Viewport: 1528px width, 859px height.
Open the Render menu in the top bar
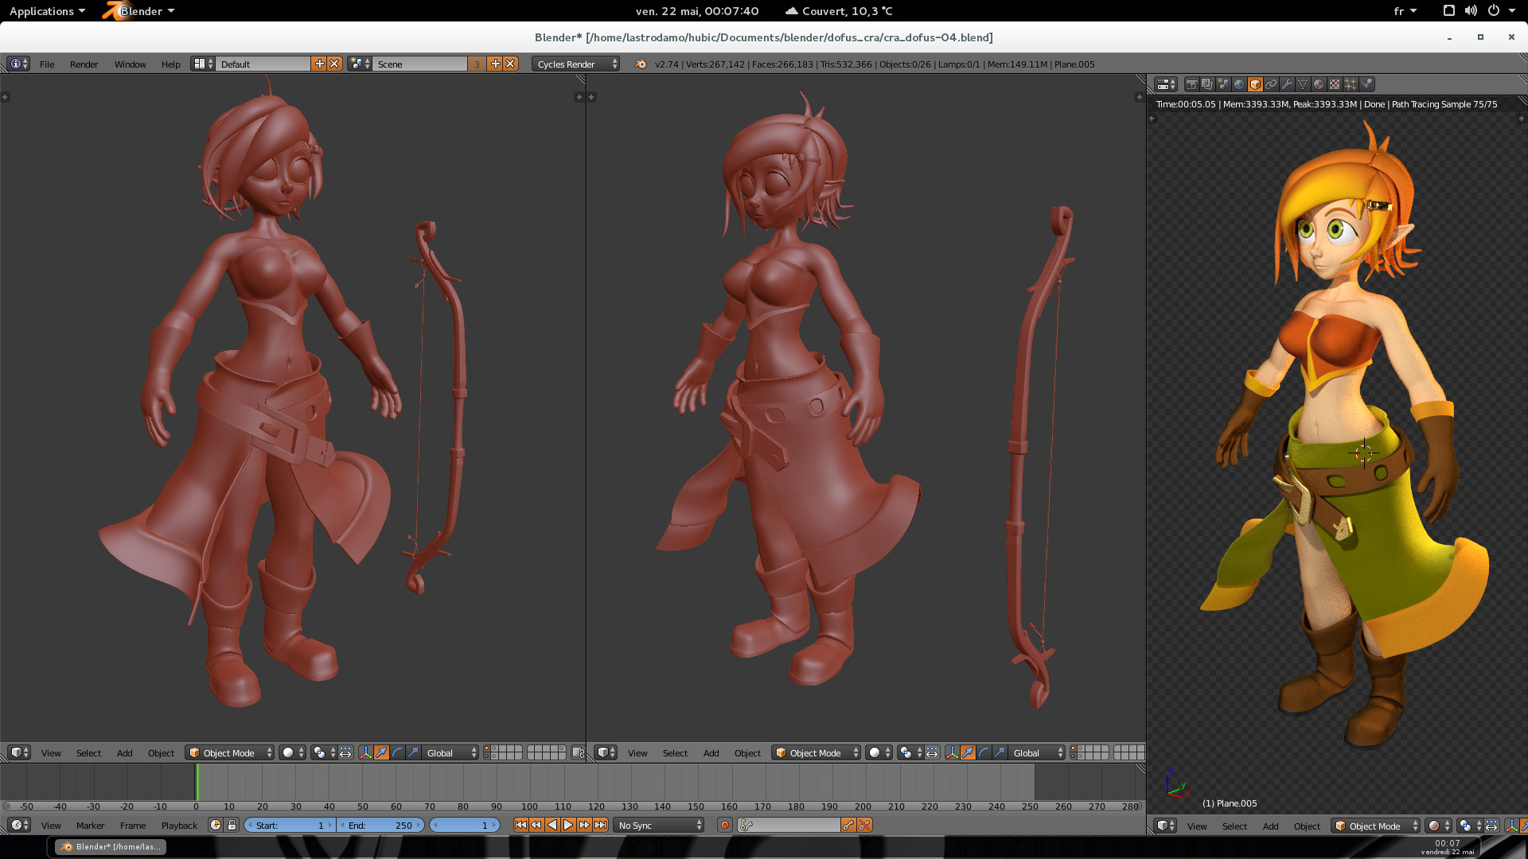[84, 64]
